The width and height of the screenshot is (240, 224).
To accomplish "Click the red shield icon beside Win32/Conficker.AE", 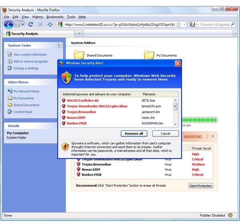I will coord(64,100).
